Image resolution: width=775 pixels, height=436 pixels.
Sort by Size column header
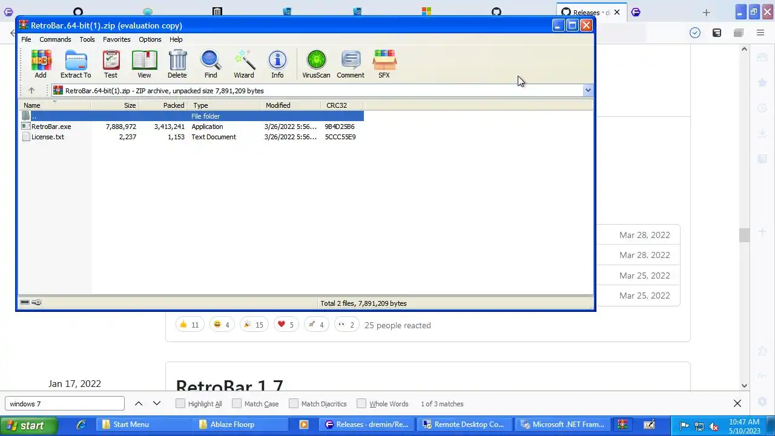(x=115, y=105)
